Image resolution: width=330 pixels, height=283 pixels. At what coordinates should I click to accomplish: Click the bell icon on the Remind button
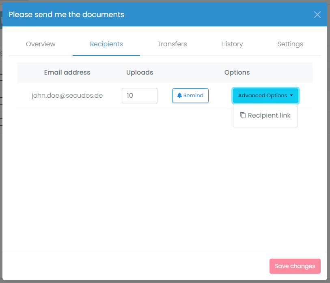(x=179, y=95)
